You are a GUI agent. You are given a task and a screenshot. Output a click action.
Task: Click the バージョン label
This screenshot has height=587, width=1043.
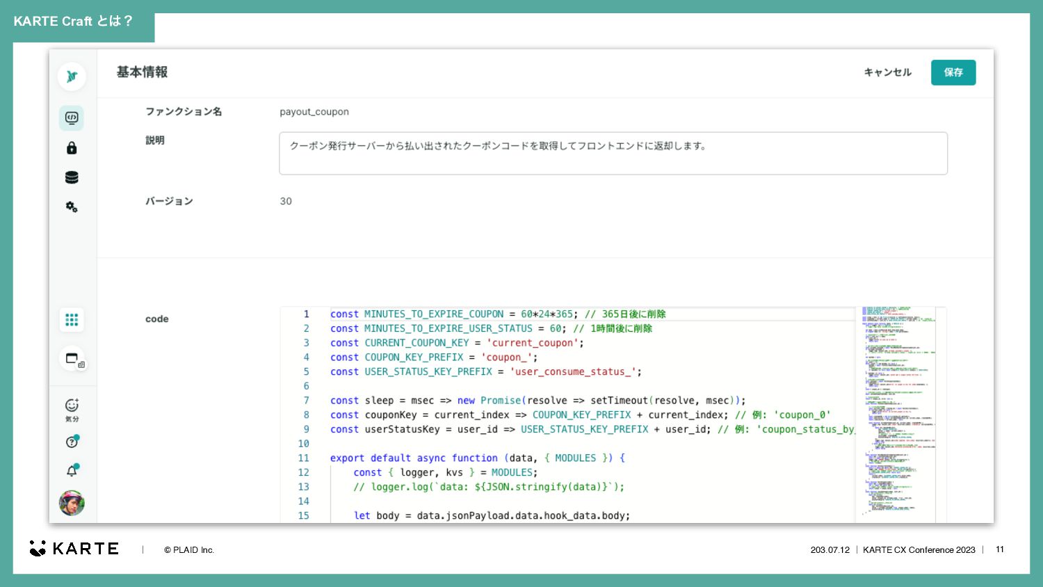169,202
